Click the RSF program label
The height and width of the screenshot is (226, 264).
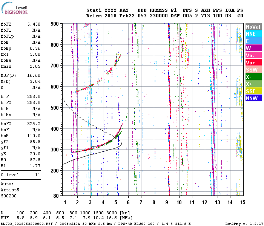pyautogui.click(x=175, y=16)
